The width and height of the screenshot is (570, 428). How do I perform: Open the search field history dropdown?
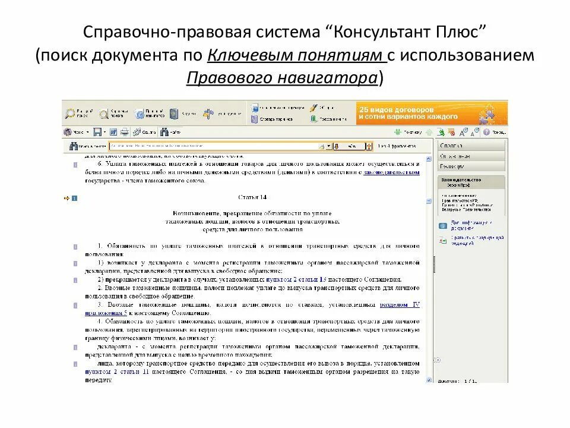328,146
